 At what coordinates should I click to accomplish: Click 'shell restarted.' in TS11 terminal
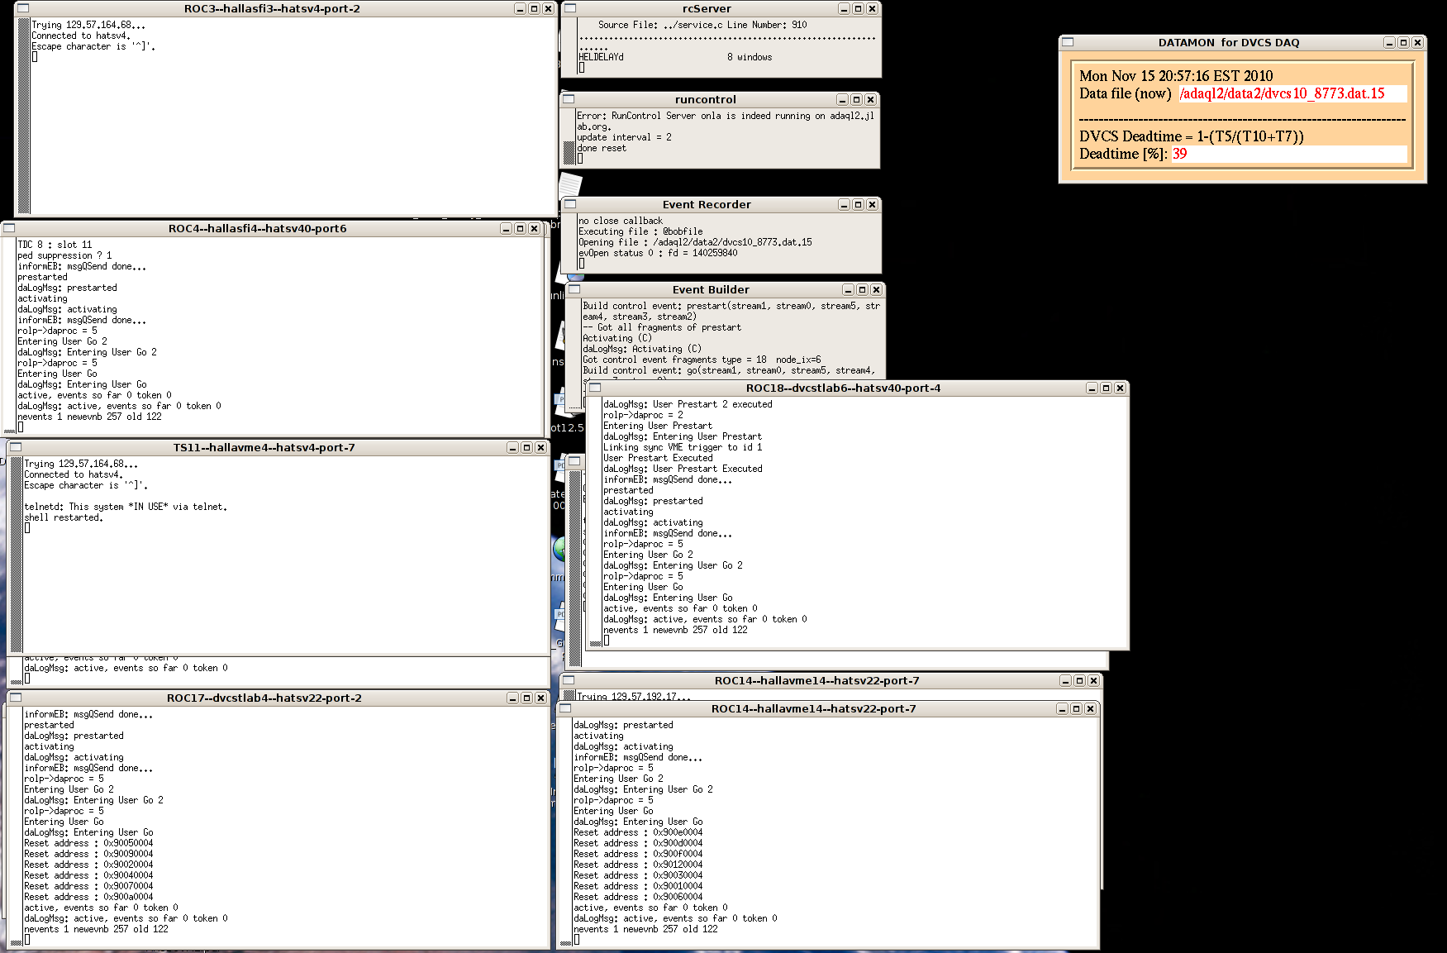64,517
